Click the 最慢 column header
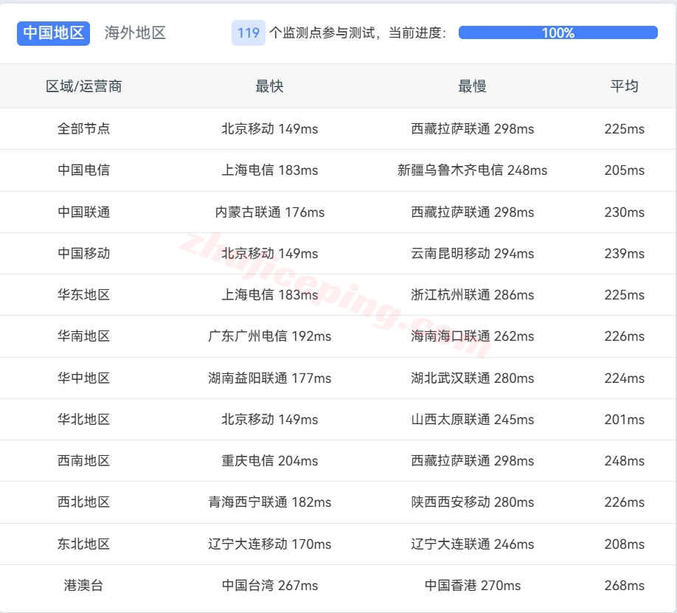The width and height of the screenshot is (677, 613). pyautogui.click(x=472, y=86)
